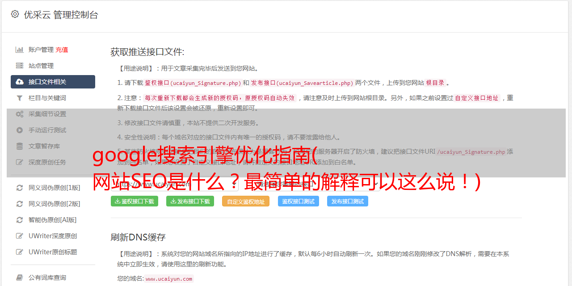Click the cloud upload icon for 接口文件相关
Viewport: 572px width, 286px height.
click(20, 82)
